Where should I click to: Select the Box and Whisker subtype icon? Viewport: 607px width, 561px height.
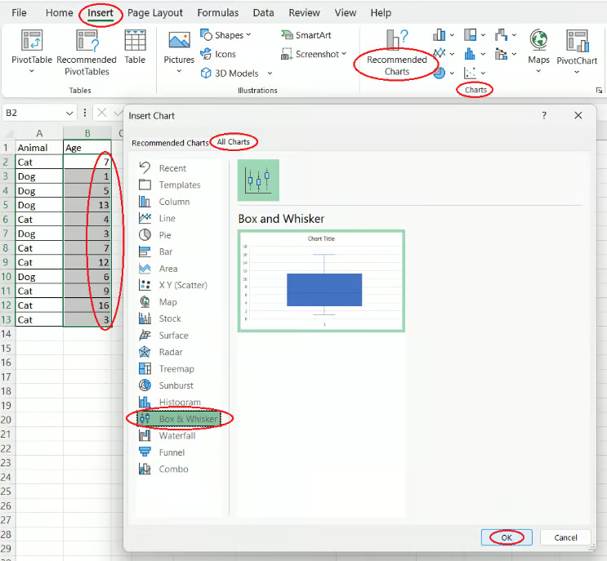(258, 180)
